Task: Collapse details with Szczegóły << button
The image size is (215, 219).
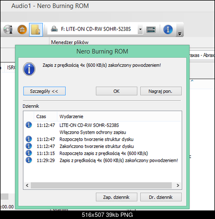Action: coord(44,91)
